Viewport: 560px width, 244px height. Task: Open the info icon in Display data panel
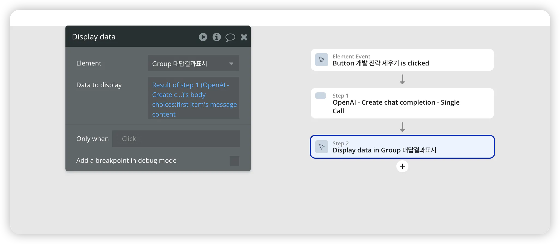coord(217,37)
